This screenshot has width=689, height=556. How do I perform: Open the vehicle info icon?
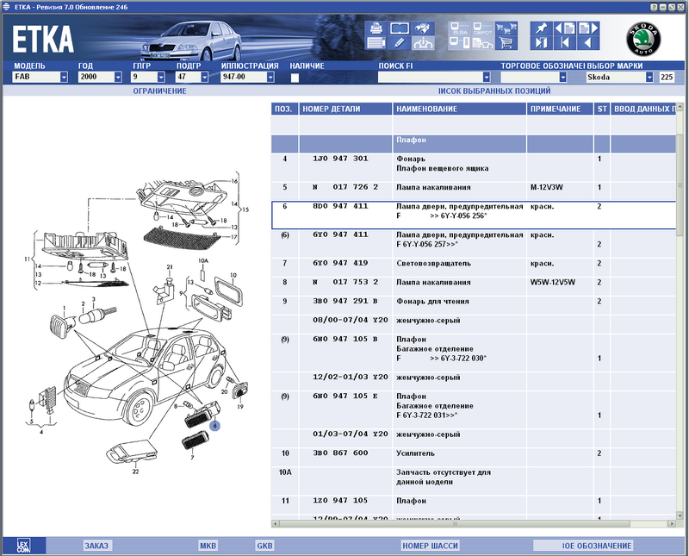pyautogui.click(x=423, y=43)
